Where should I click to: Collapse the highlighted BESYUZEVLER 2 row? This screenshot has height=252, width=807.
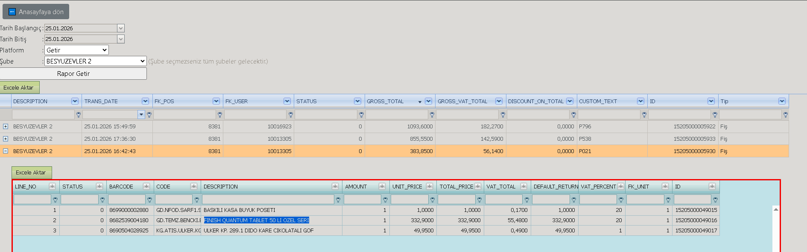point(6,151)
